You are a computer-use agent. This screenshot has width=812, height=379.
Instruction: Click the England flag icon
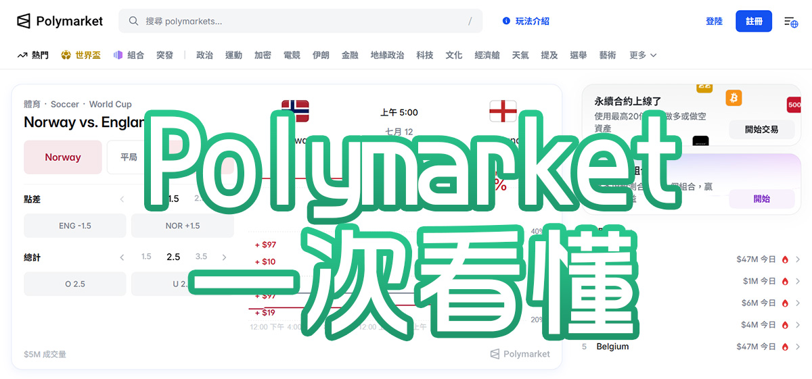point(503,111)
